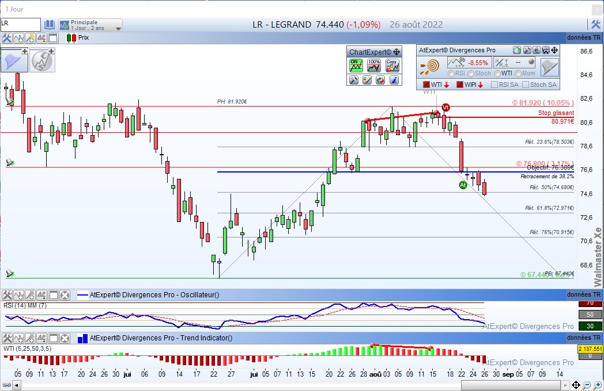604x391 pixels.
Task: Open AP tool in Trend Indicator panel
Action: (x=41, y=338)
